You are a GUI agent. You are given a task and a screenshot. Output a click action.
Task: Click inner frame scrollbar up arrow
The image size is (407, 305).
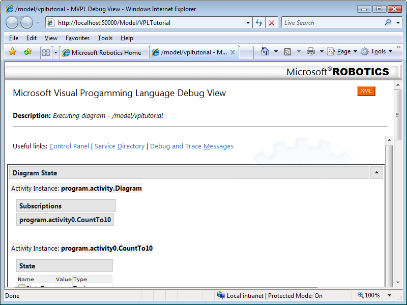[x=389, y=140]
